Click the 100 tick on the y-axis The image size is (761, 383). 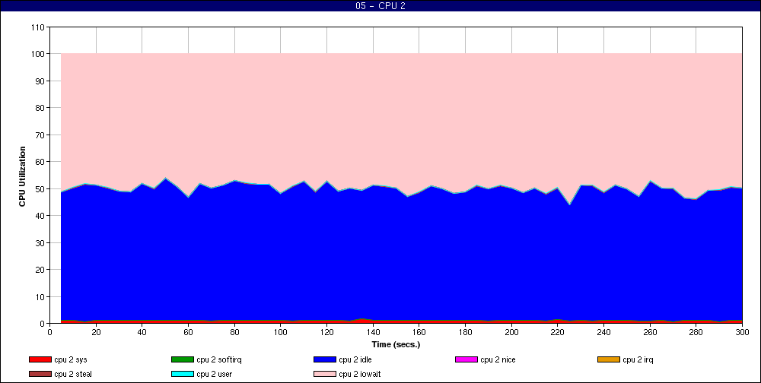point(37,54)
